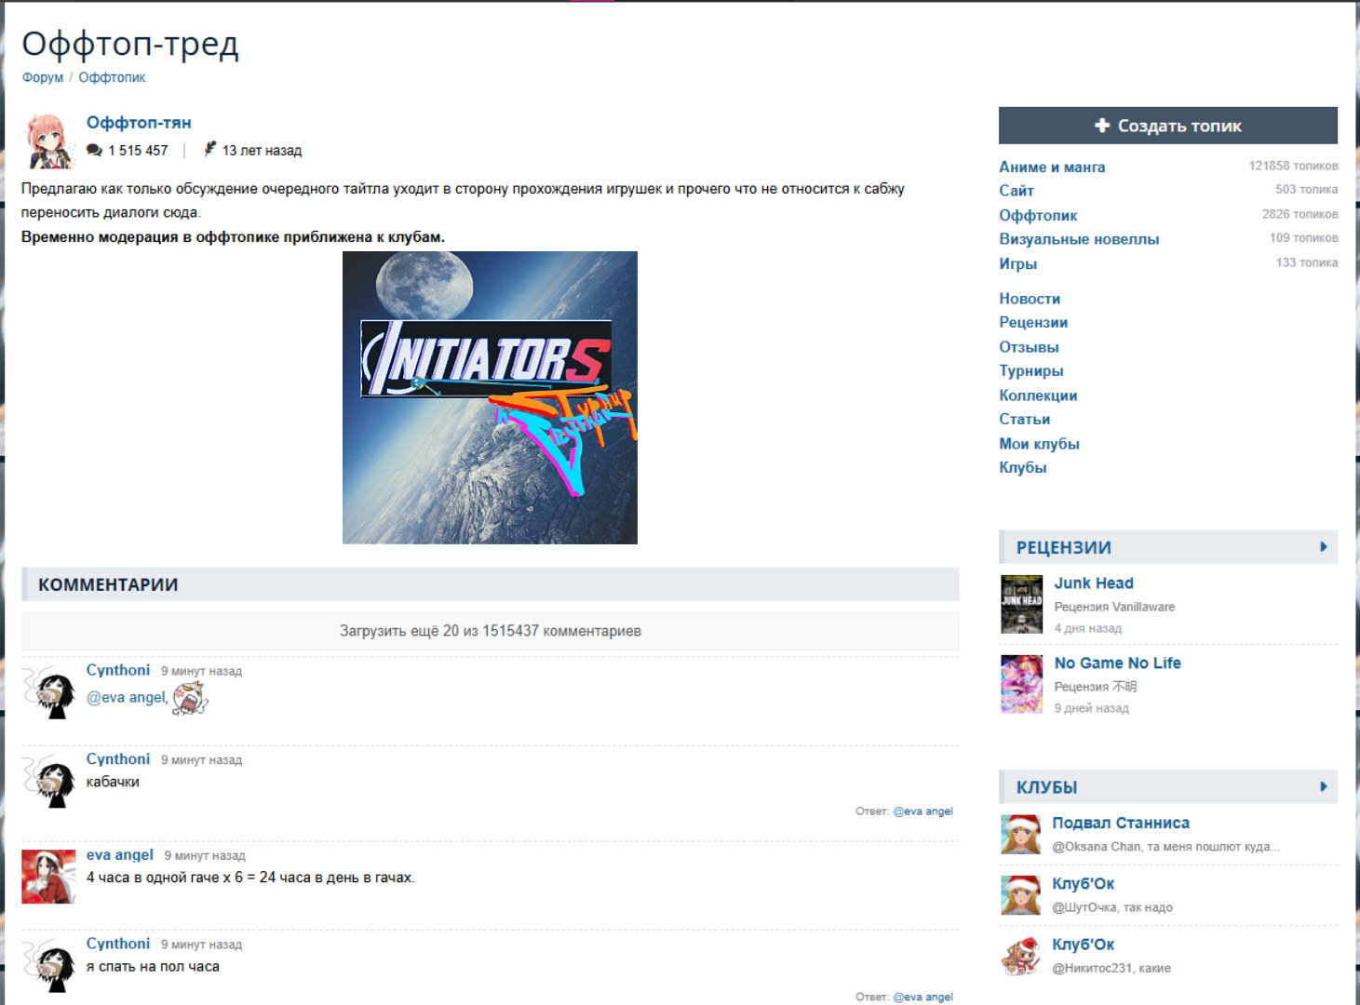Select Визуальные новеллы in the sidebar
The height and width of the screenshot is (1005, 1360).
1079,239
